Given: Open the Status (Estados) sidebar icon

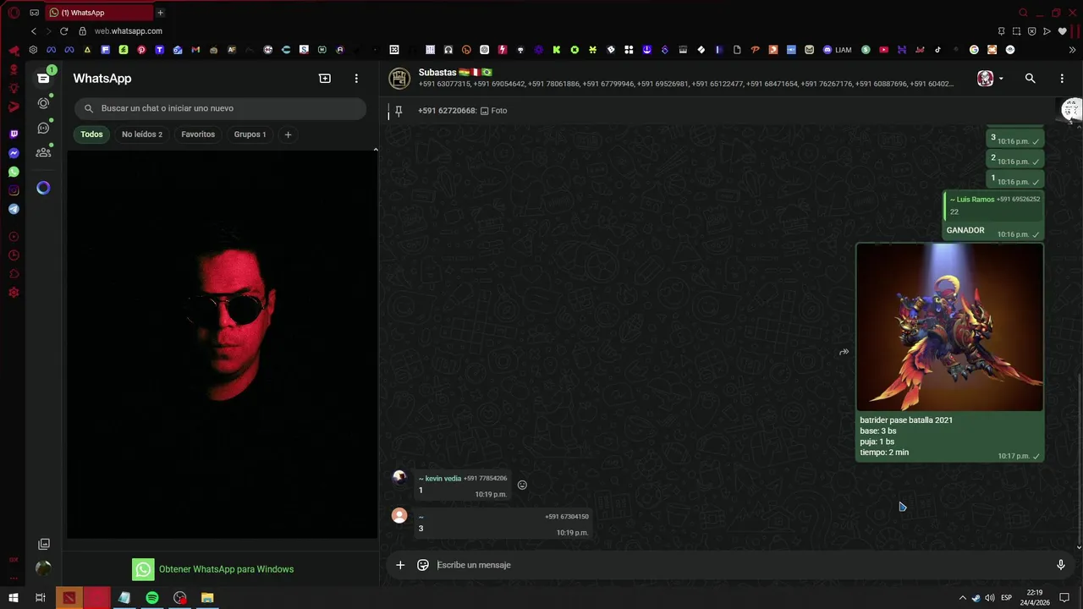Looking at the screenshot, I should (x=43, y=103).
